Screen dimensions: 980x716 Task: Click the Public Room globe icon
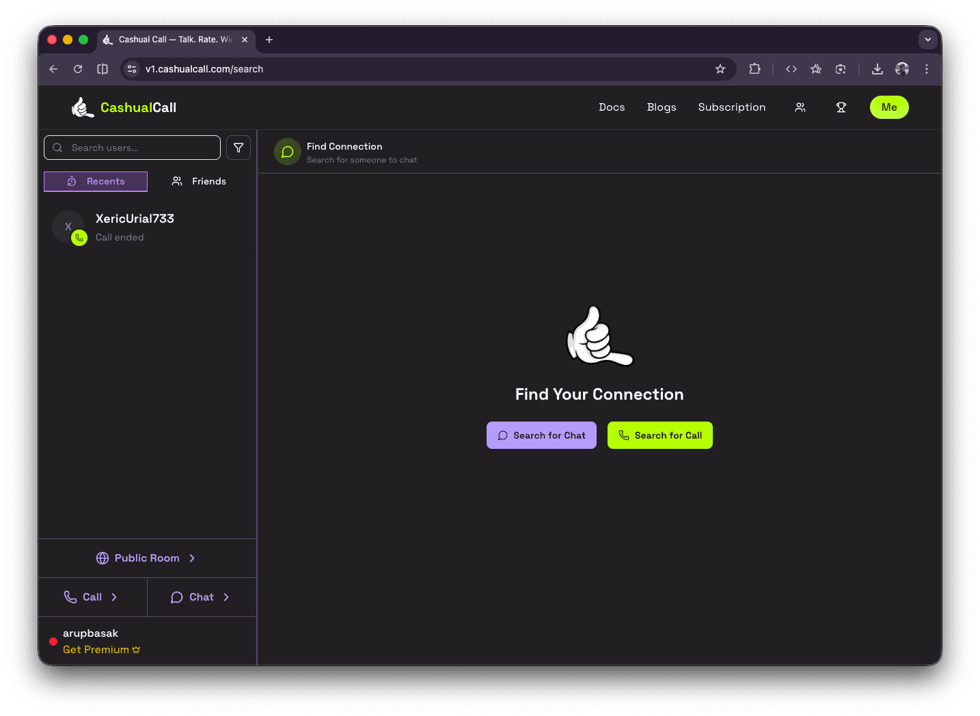tap(103, 557)
